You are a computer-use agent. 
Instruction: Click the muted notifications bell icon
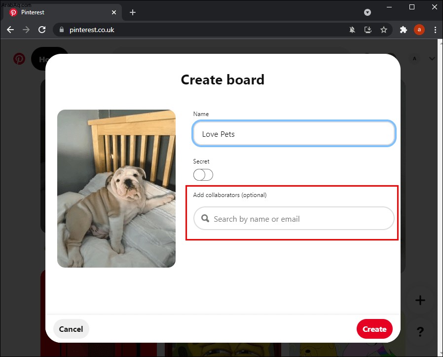click(x=352, y=30)
